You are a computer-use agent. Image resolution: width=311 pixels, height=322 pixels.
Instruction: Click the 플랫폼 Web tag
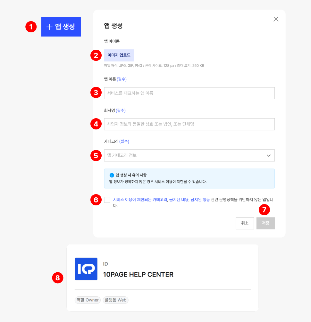point(115,300)
